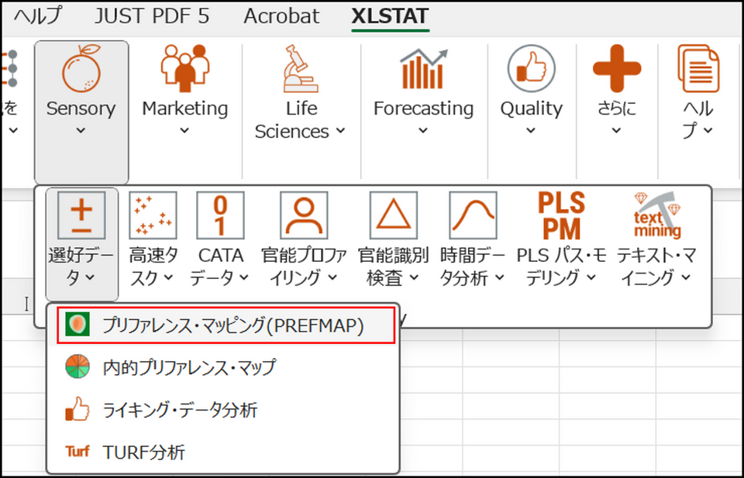Click the Quality thumbs-up circle icon
Image resolution: width=744 pixels, height=478 pixels.
pos(531,69)
